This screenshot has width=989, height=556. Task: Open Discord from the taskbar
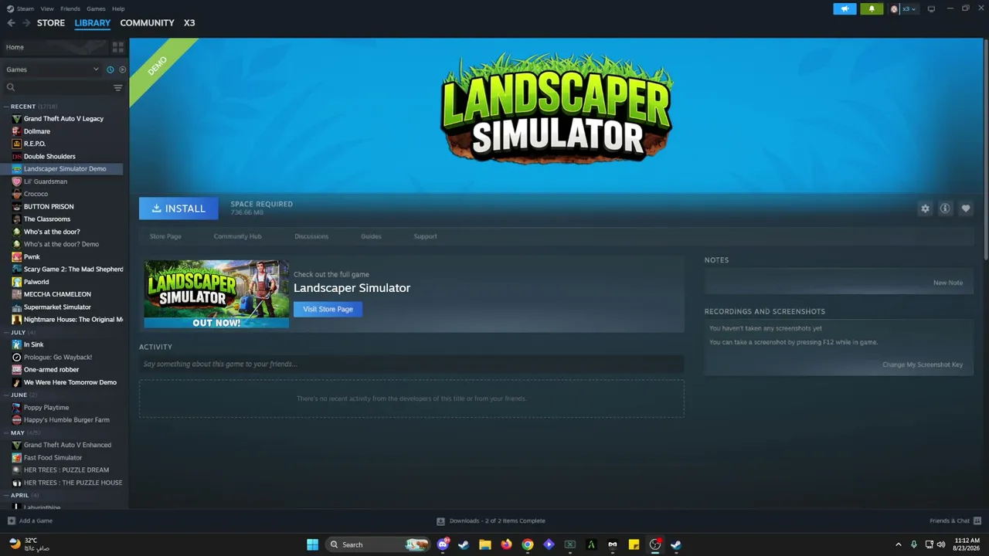[x=443, y=544]
